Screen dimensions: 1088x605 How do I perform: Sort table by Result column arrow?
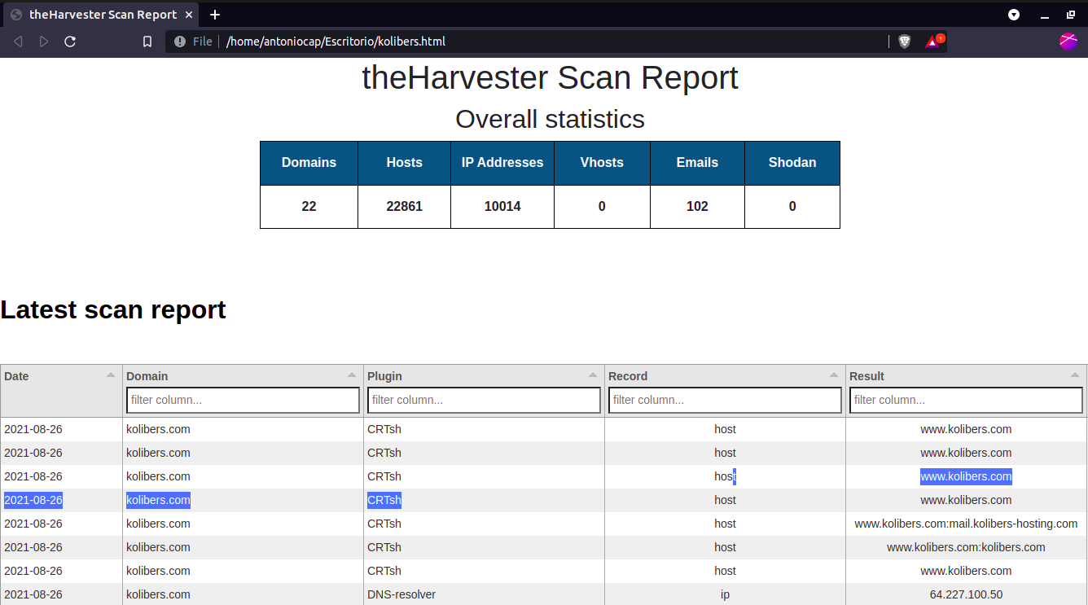point(1075,375)
